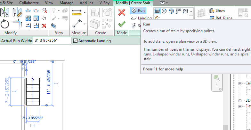
Task: Switch to the Modify | Create Stair tab
Action: (x=133, y=3)
